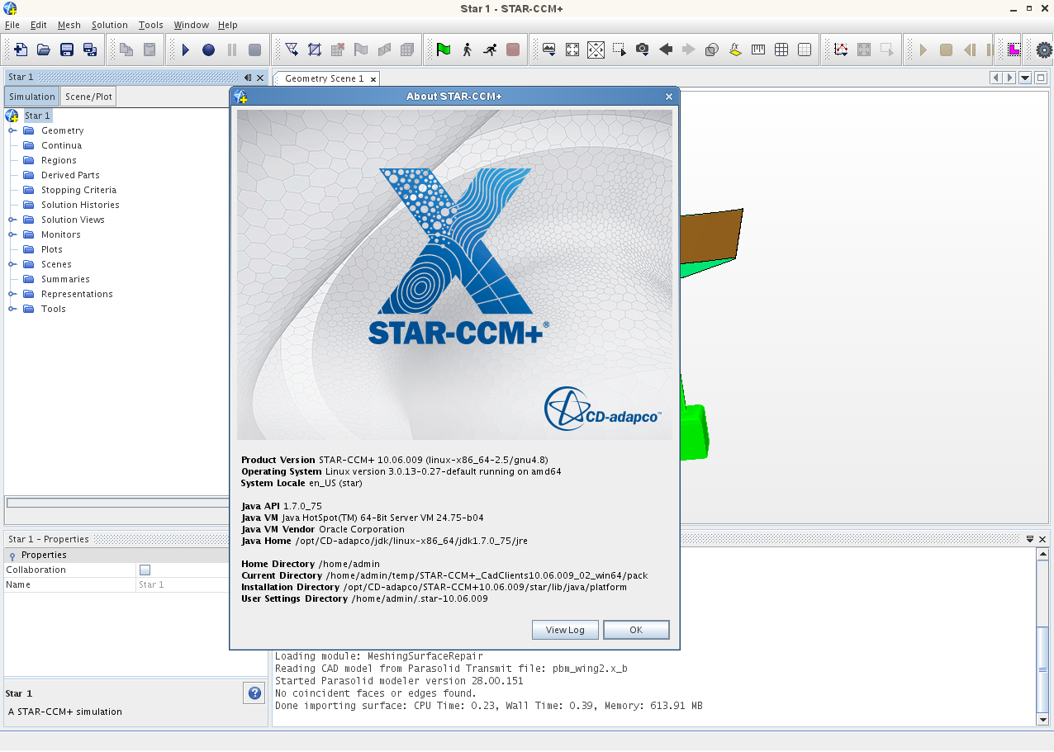Click the first grid layout icon
The image size is (1054, 752).
tap(781, 50)
